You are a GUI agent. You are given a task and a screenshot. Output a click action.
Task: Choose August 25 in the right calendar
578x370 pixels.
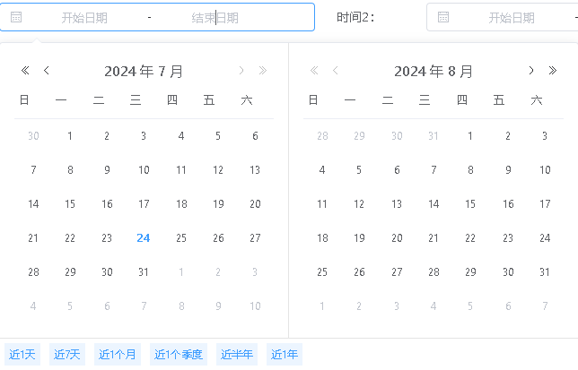[322, 272]
